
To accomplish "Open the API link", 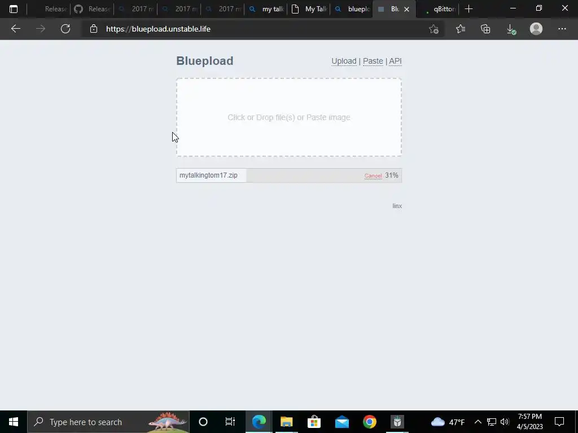I will [395, 61].
